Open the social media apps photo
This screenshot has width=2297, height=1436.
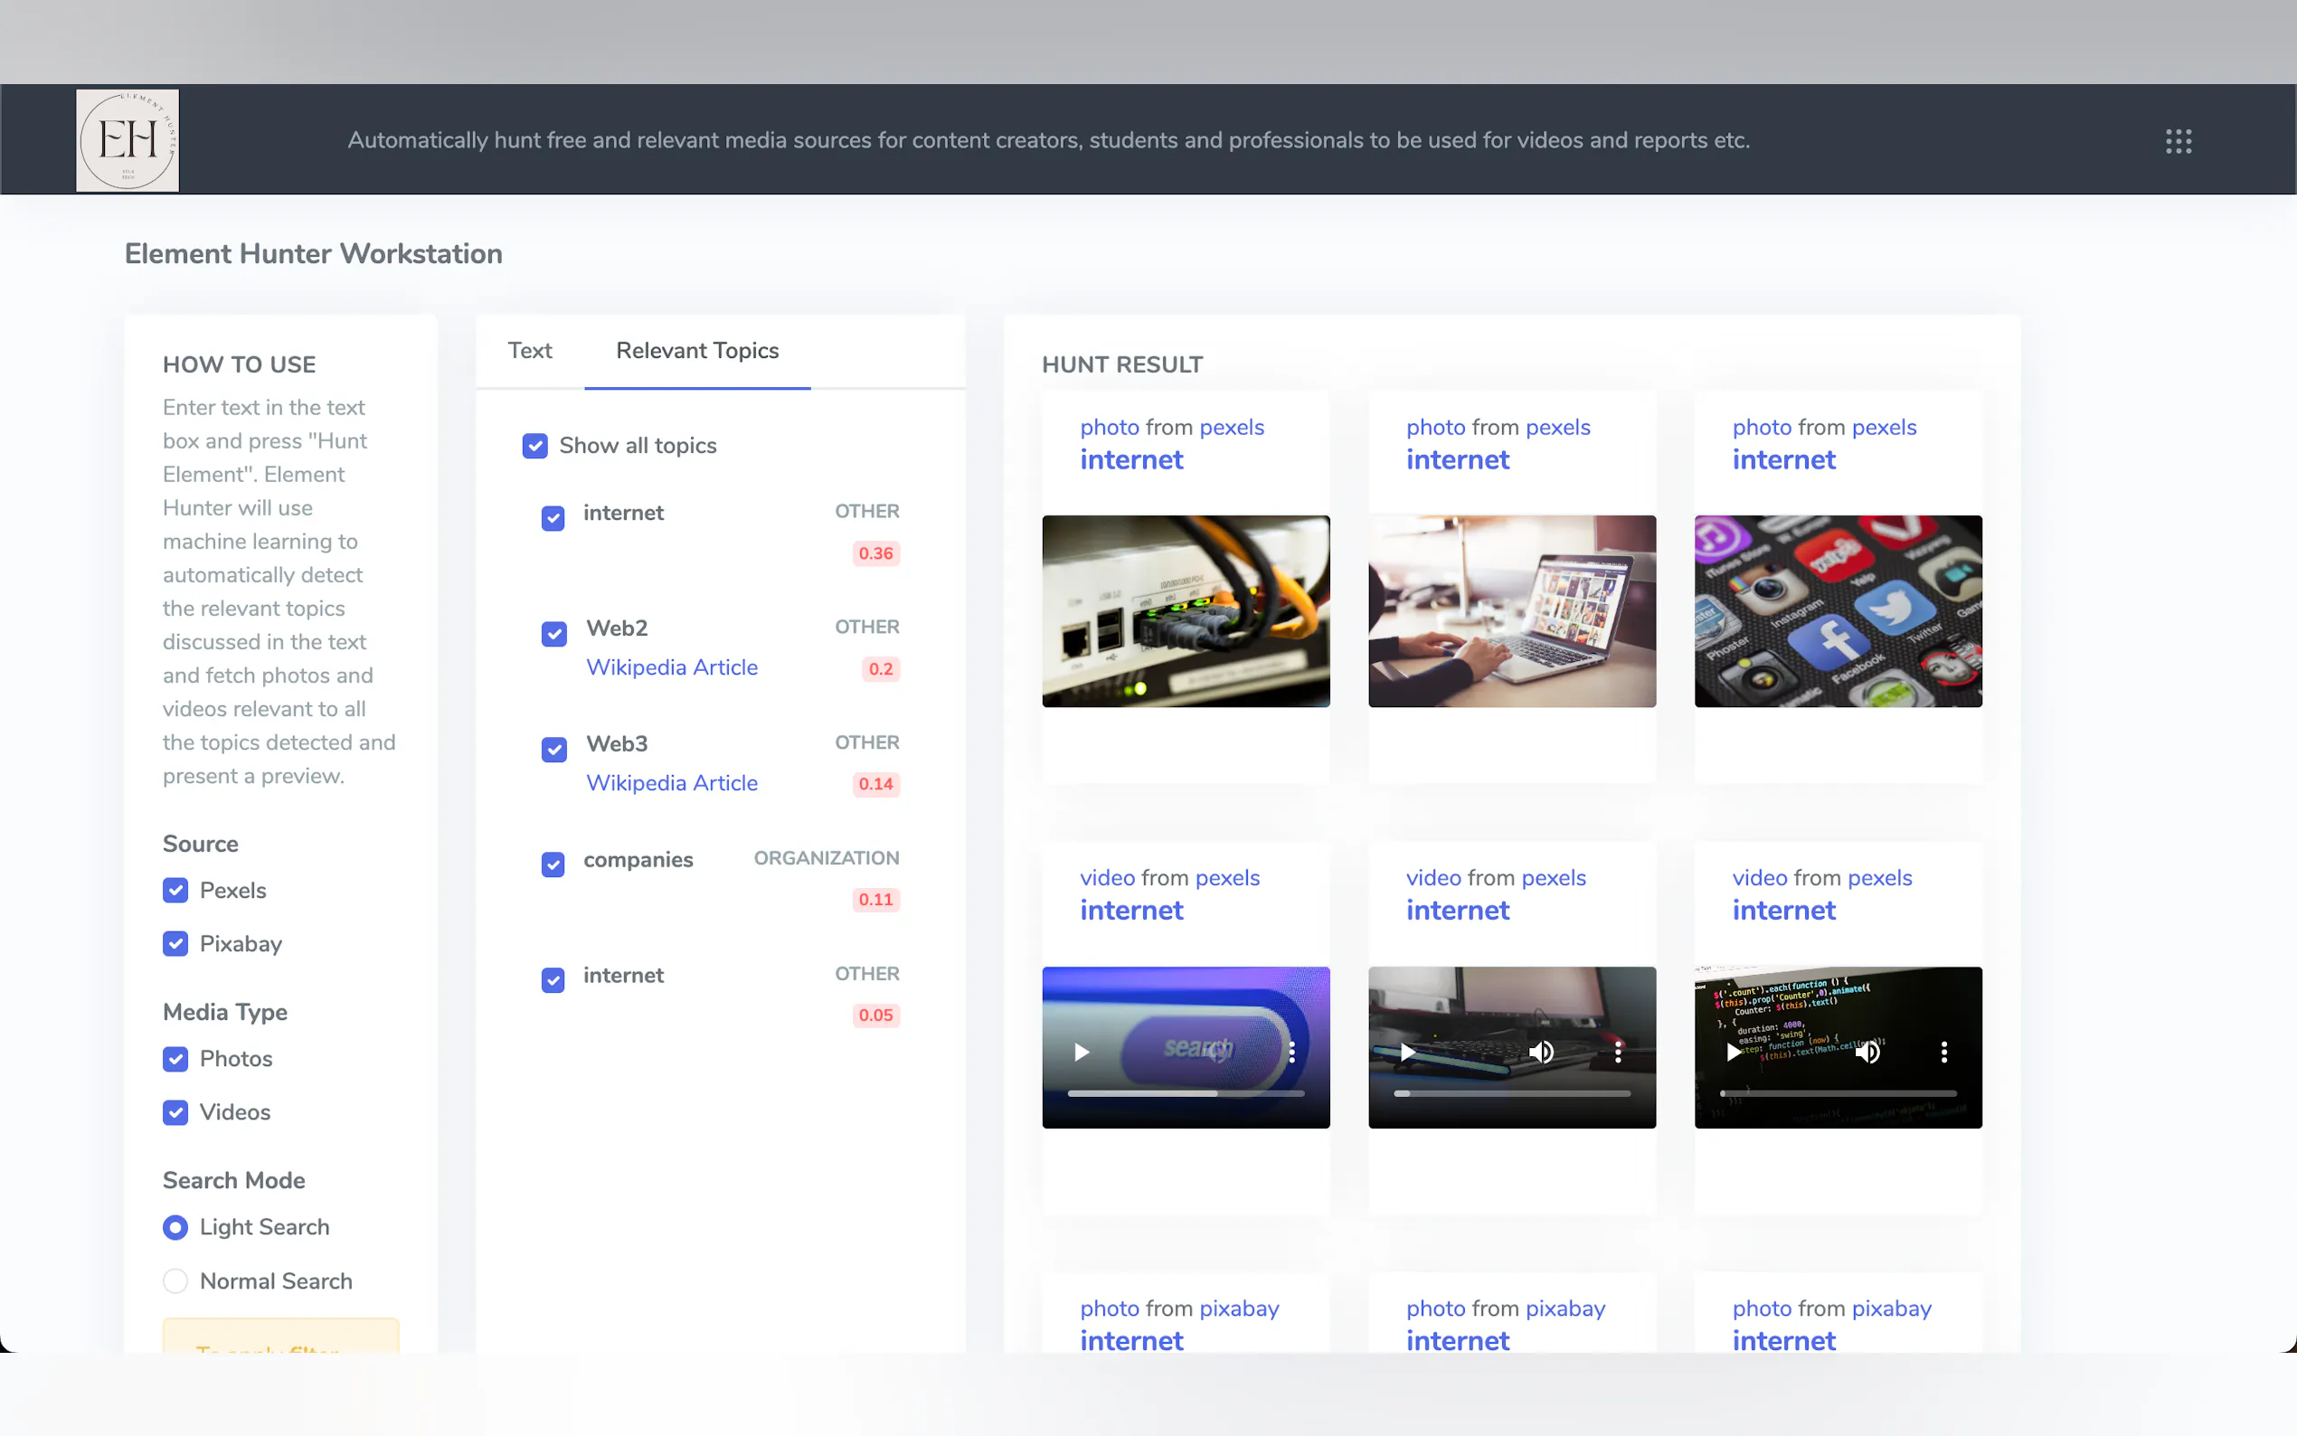tap(1838, 610)
